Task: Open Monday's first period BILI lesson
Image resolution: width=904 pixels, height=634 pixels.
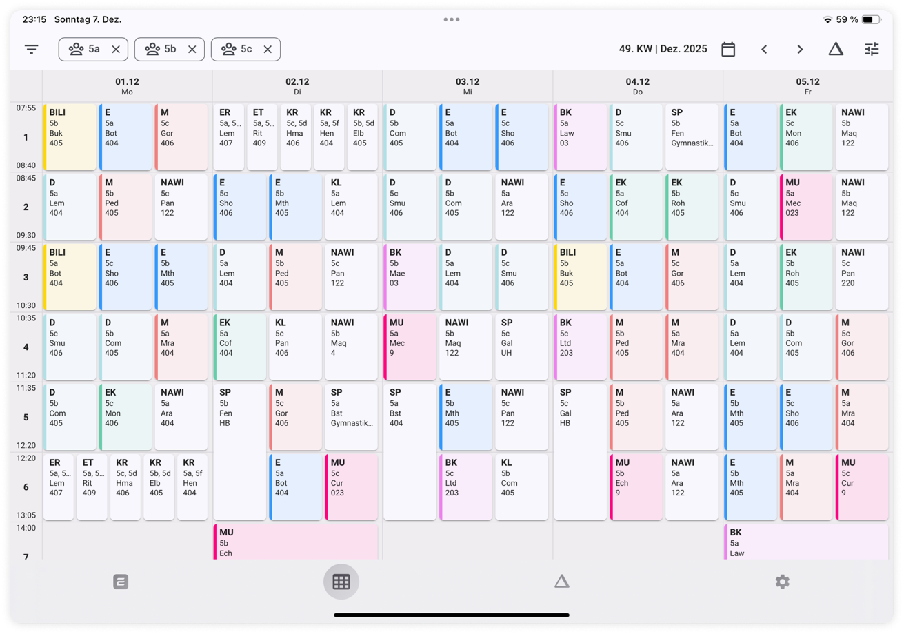Action: tap(70, 137)
